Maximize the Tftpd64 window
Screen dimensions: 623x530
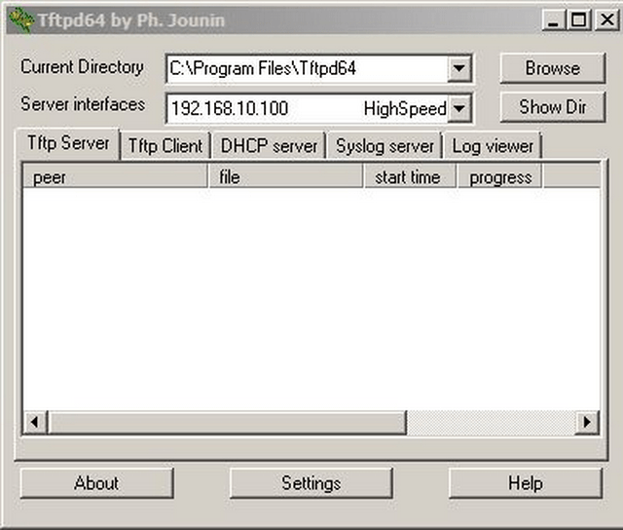(x=578, y=19)
